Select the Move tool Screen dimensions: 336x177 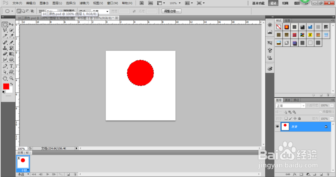coord(11,24)
